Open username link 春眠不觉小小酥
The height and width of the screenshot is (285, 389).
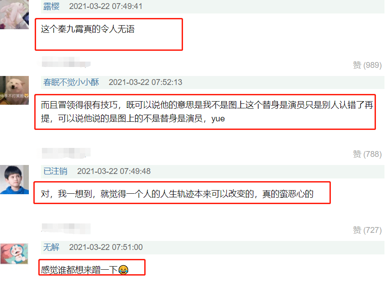click(71, 82)
